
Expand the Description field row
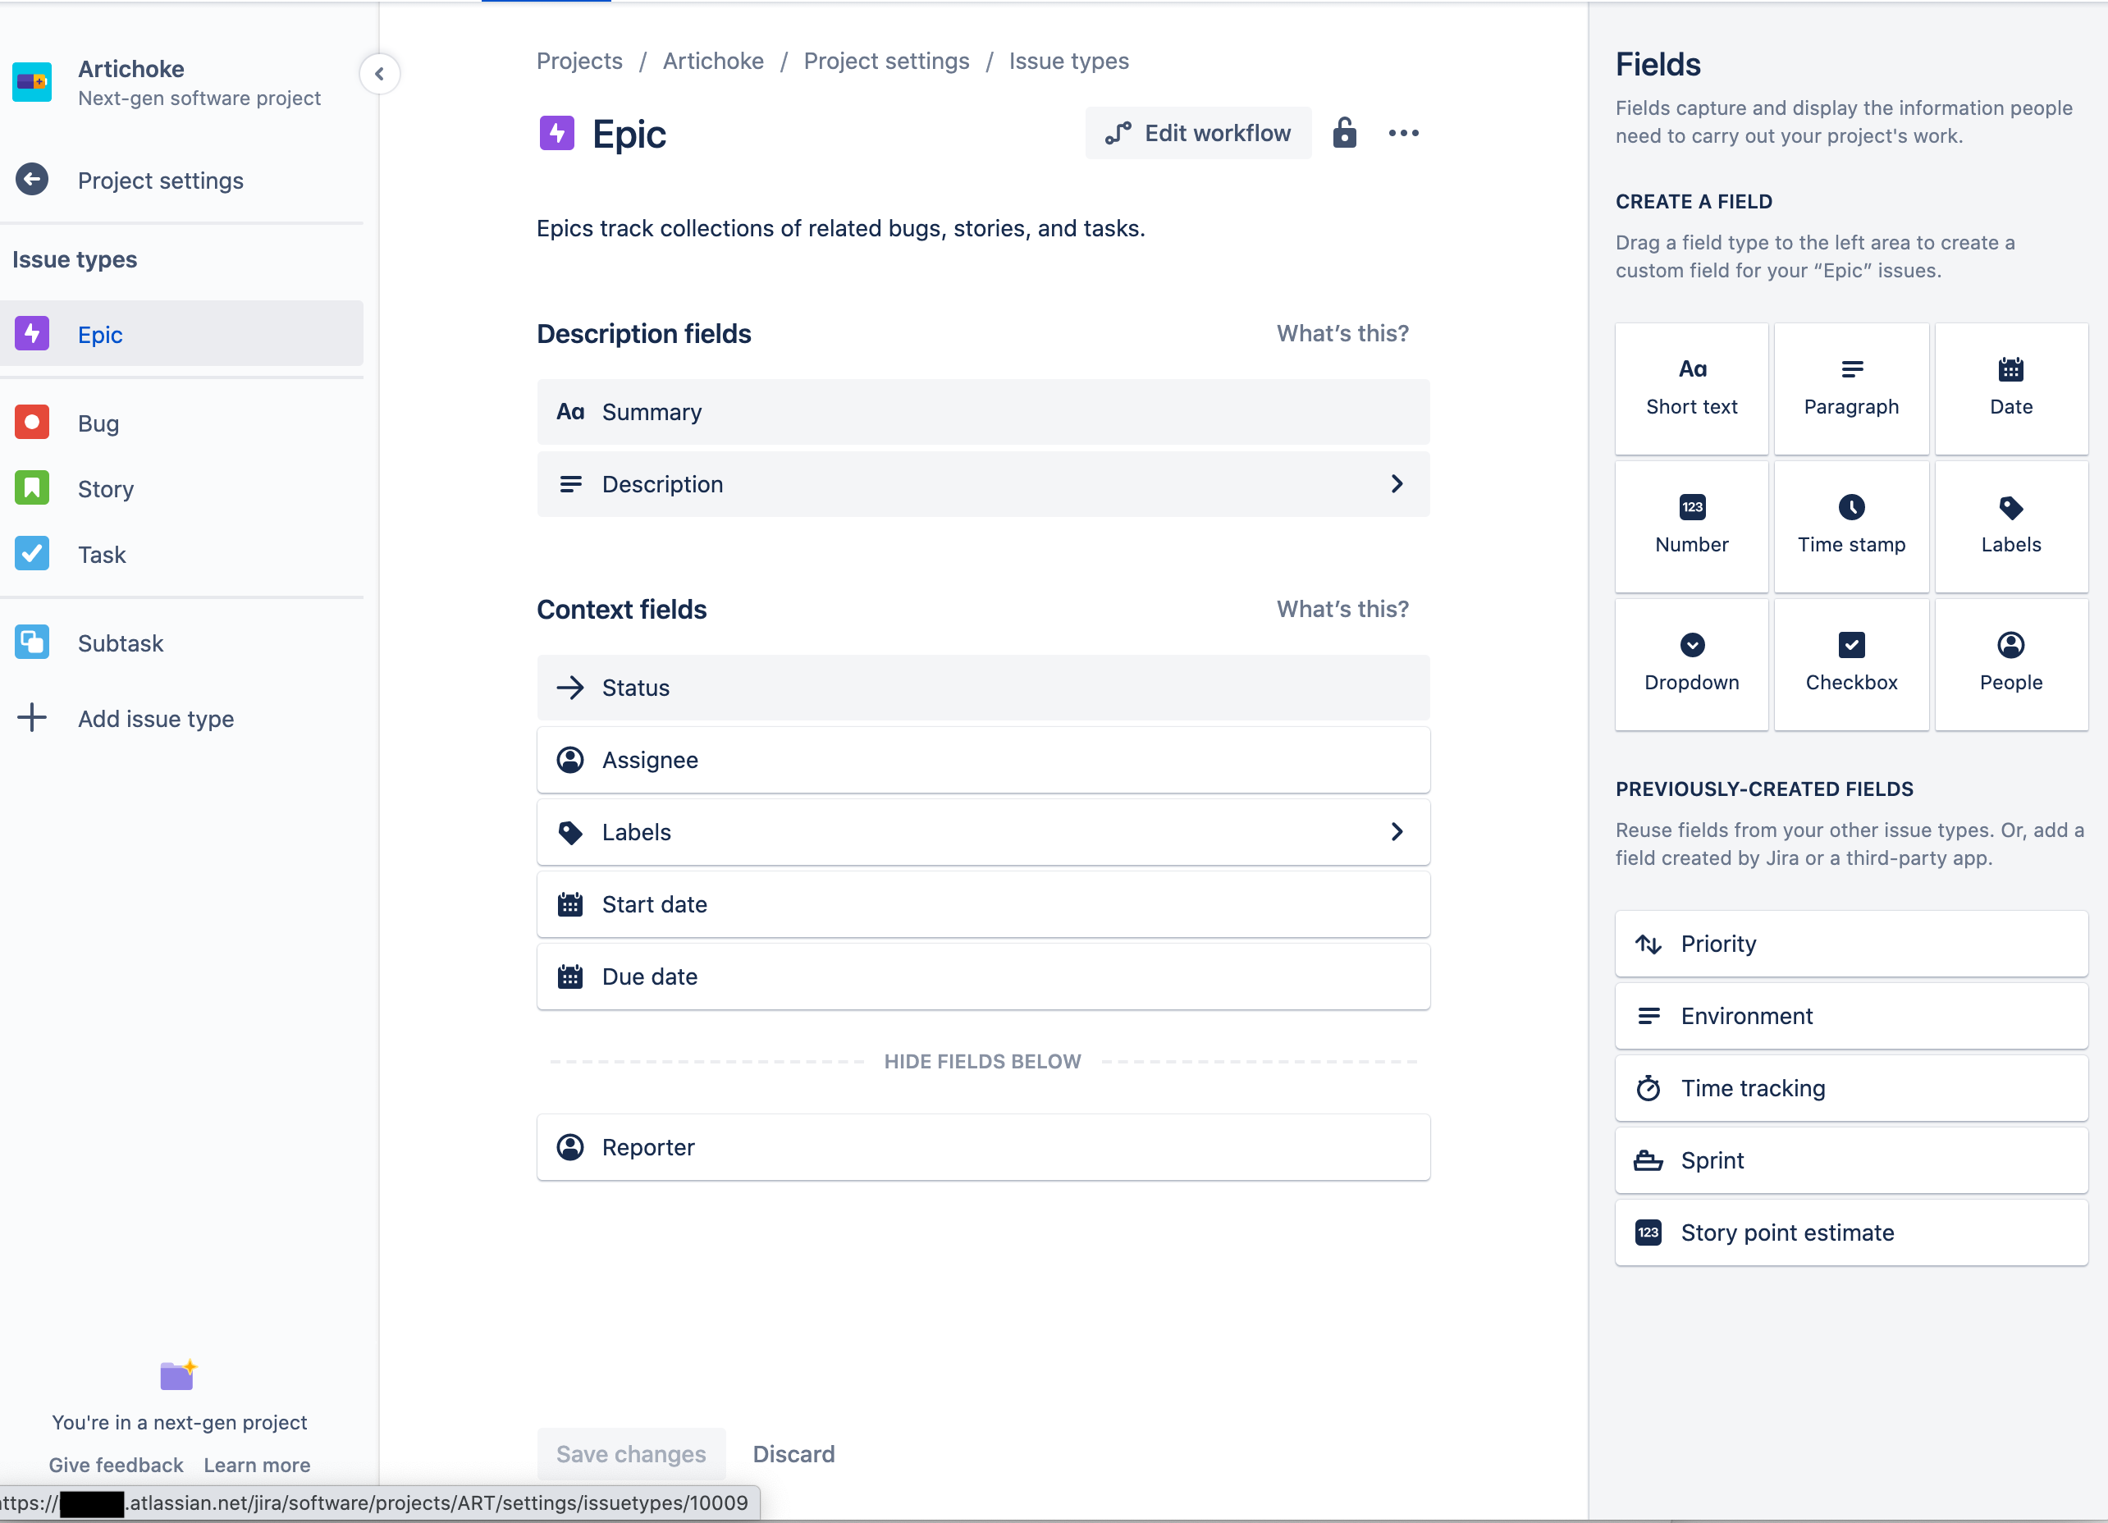pos(1397,484)
